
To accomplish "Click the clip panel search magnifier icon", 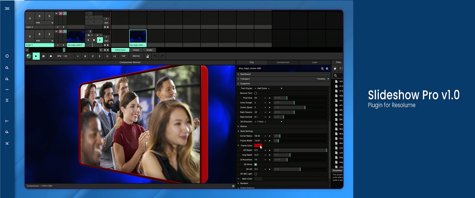I will click(x=322, y=68).
